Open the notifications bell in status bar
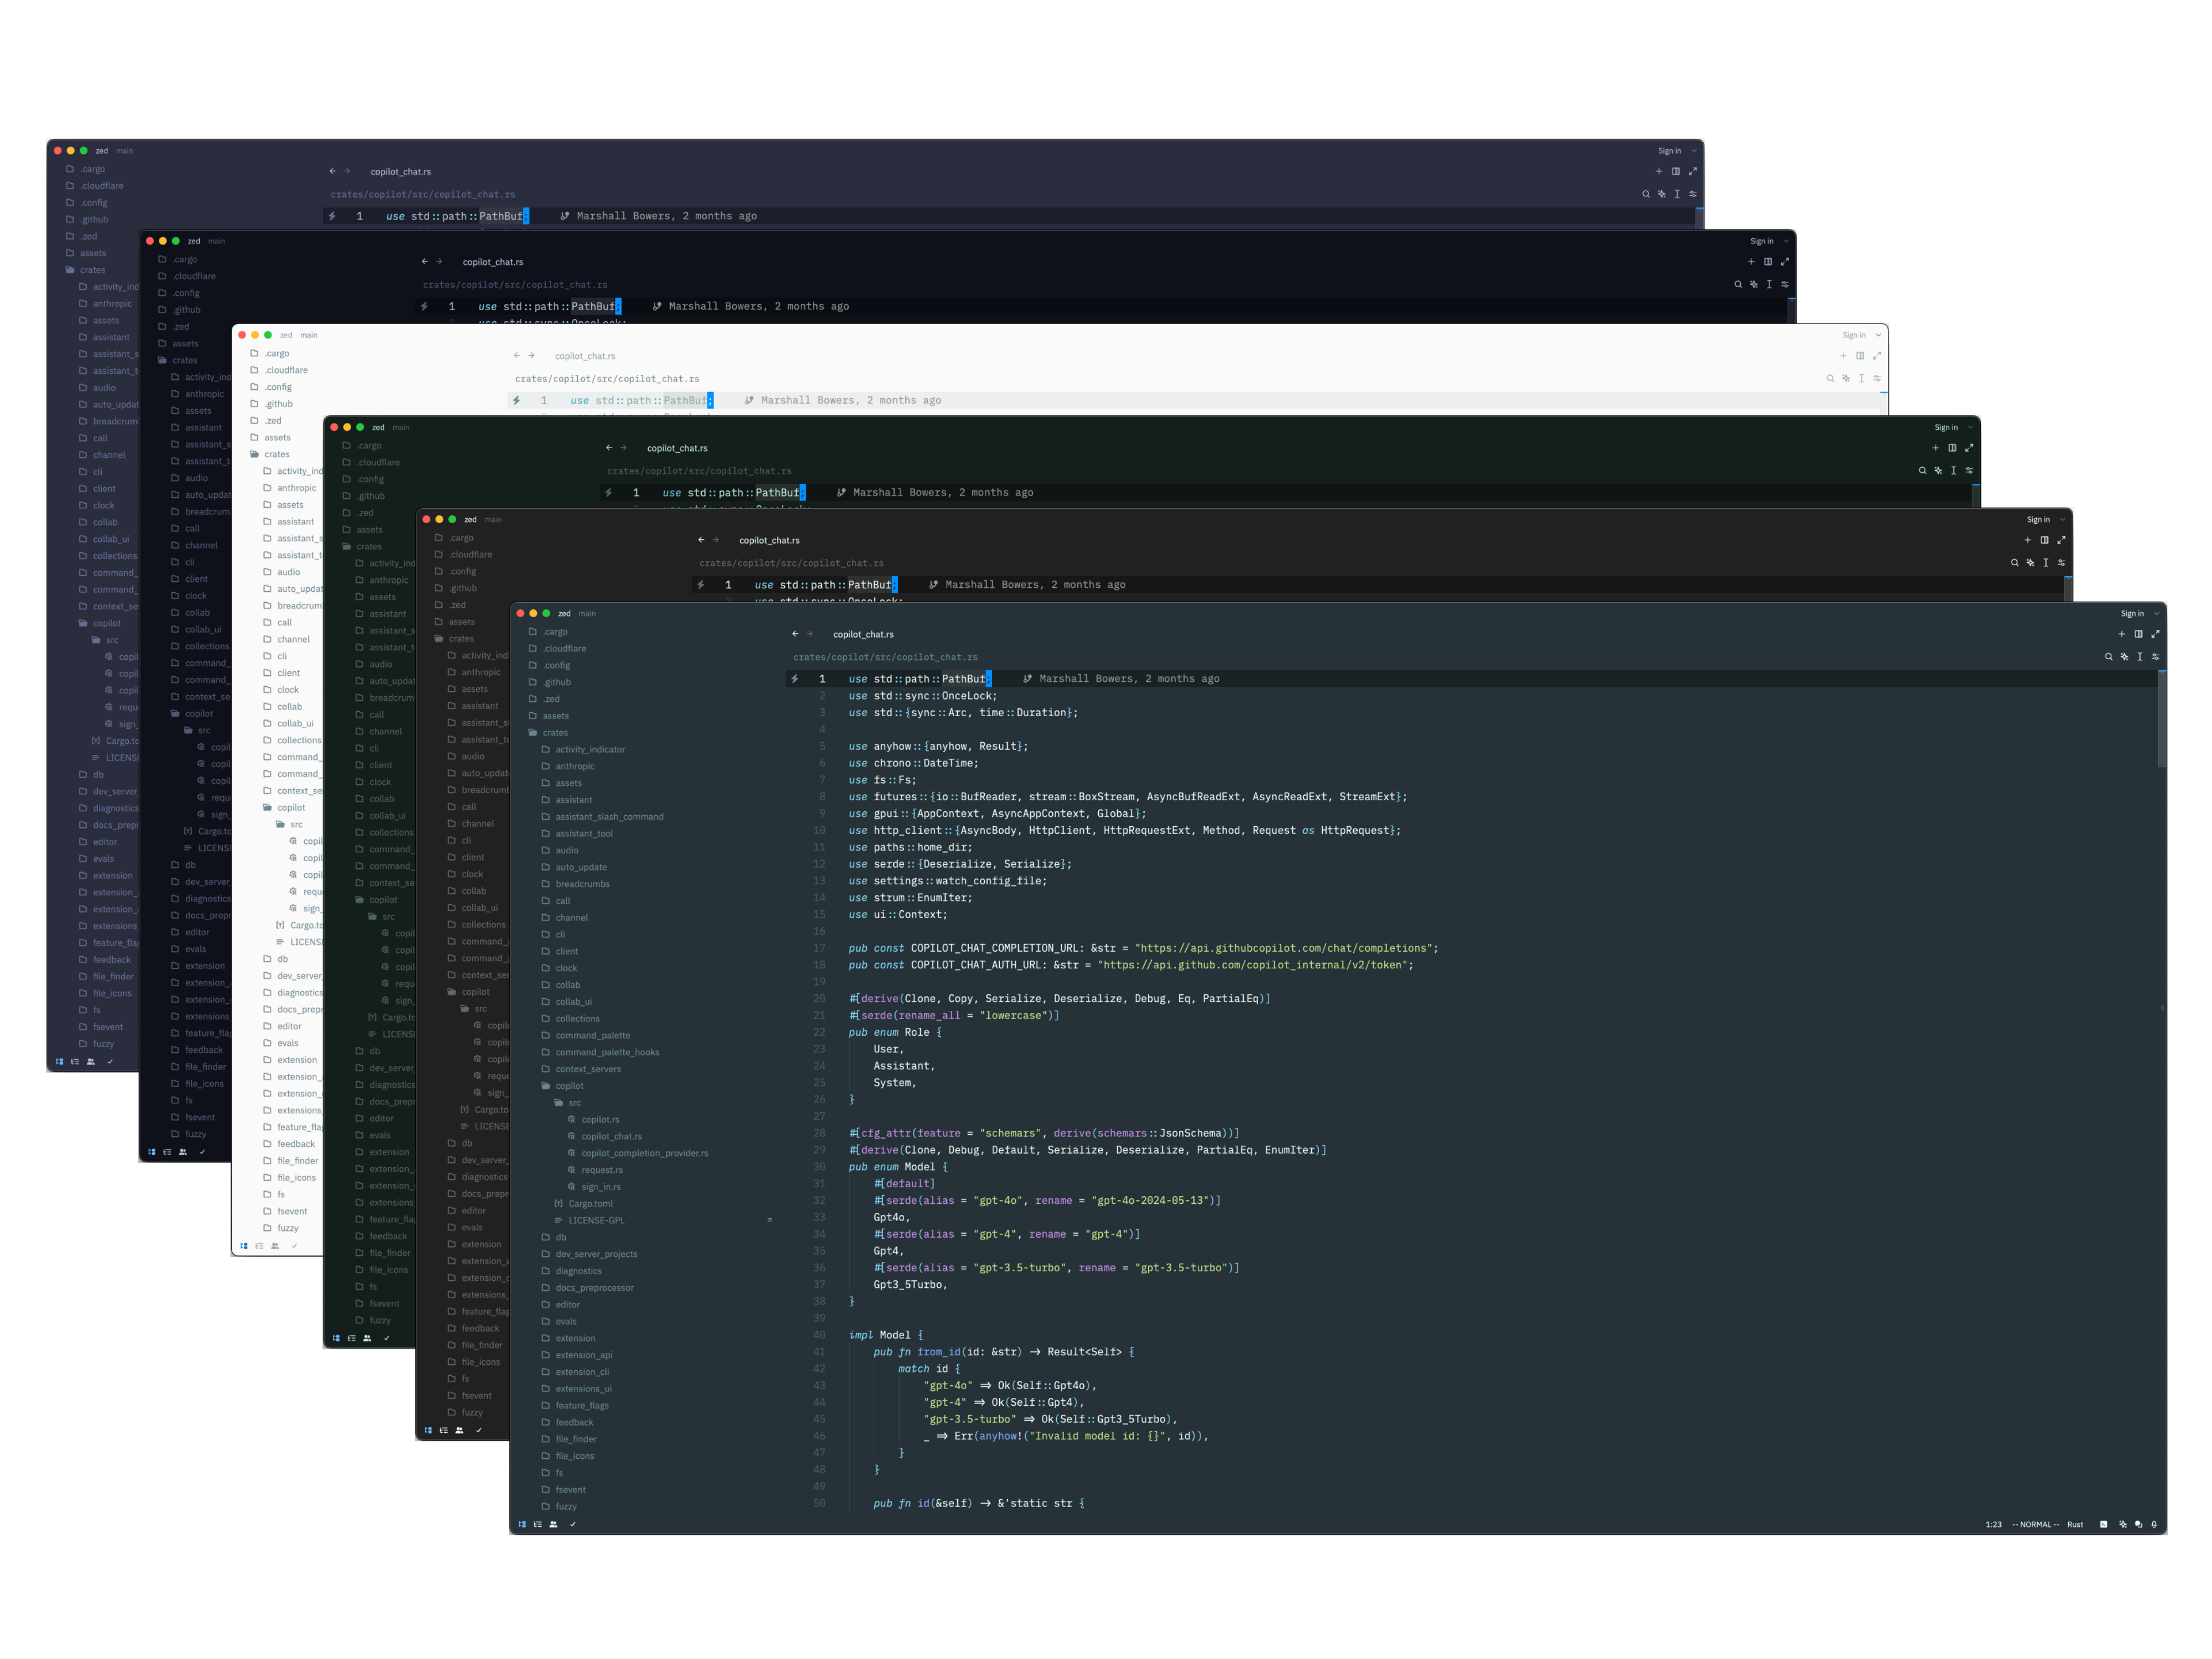The image size is (2212, 1659). pyautogui.click(x=2154, y=1524)
